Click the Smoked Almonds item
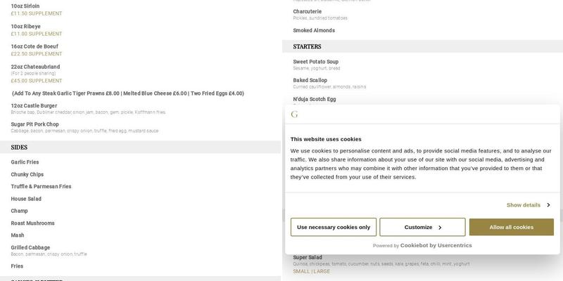The height and width of the screenshot is (281, 563). 314,31
